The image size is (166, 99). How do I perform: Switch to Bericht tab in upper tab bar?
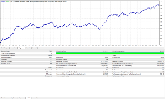(x=28, y=48)
